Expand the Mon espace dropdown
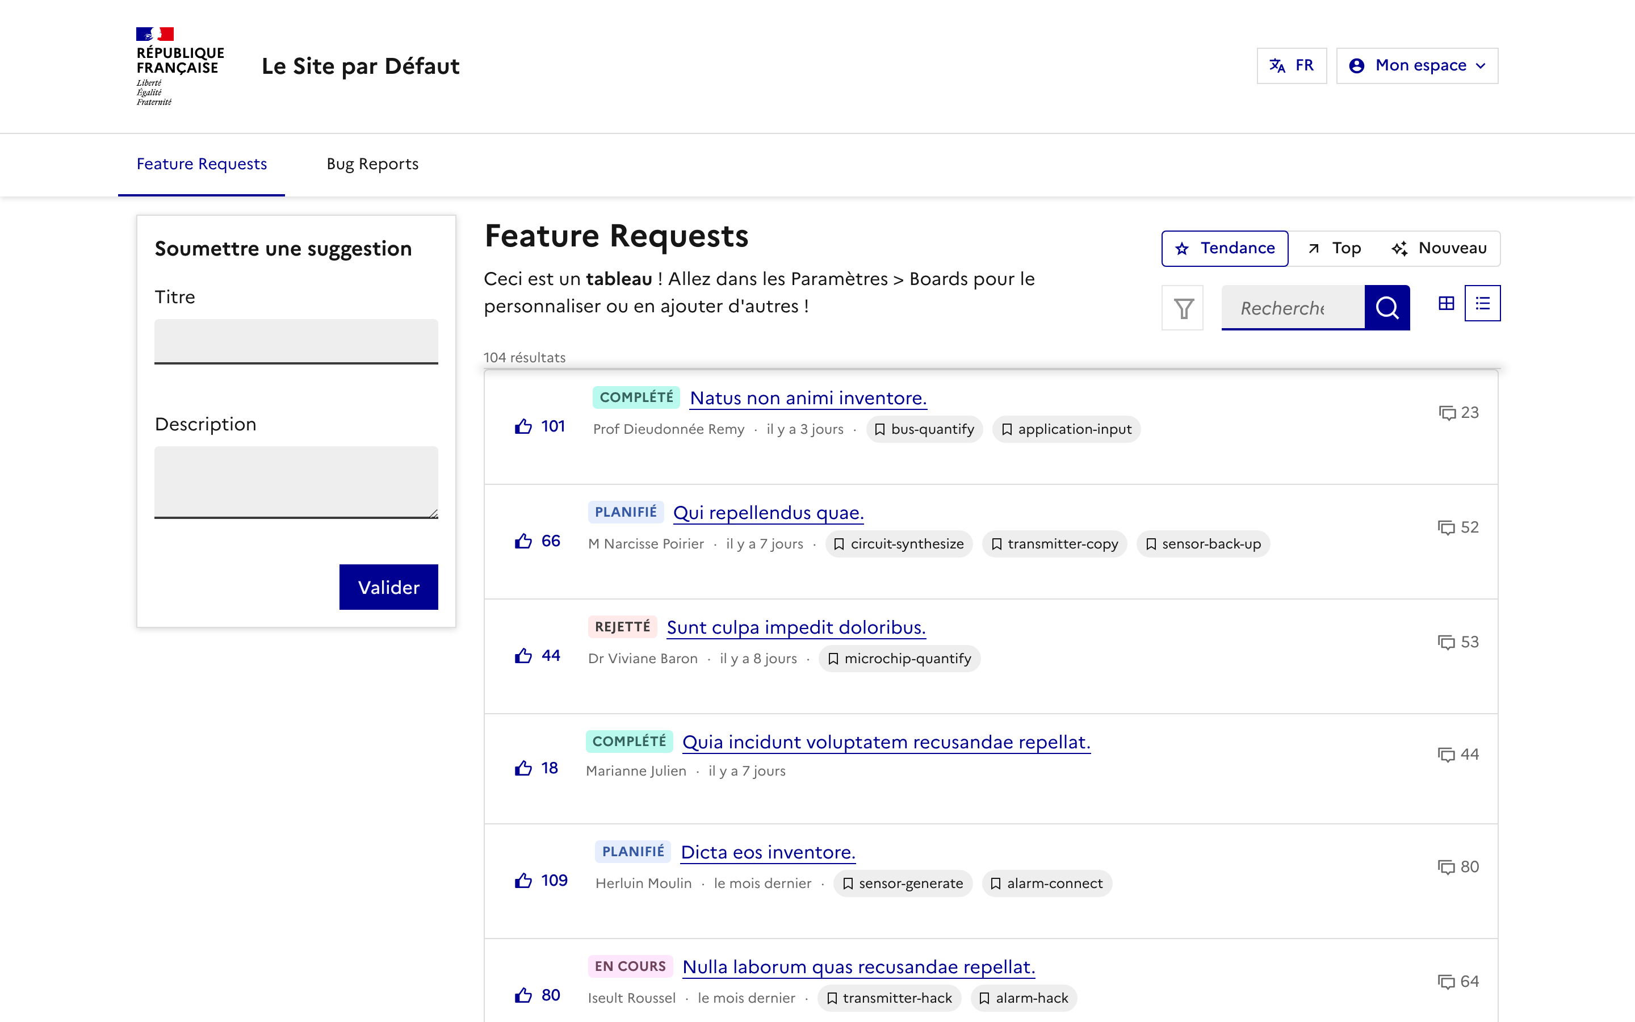Viewport: 1635px width, 1022px height. [1417, 65]
